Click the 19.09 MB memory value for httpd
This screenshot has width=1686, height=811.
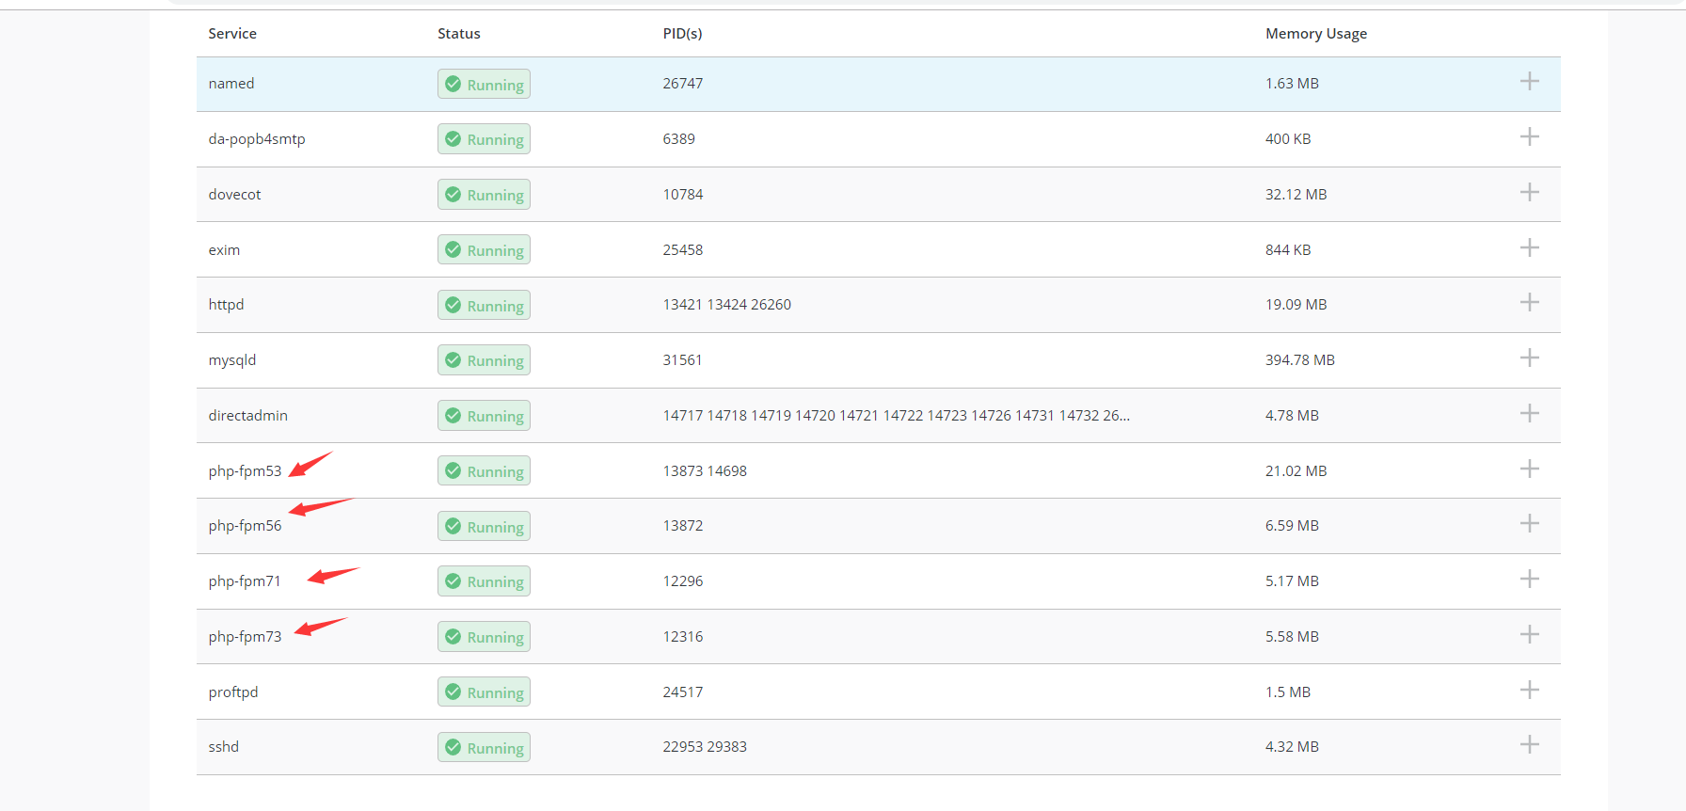coord(1296,305)
